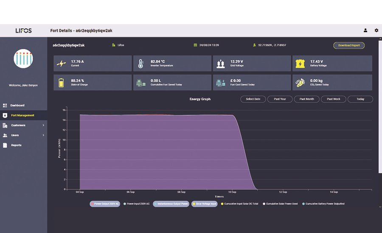Viewport: 382px width, 233px height.
Task: Click the 12.29 V Grid Voltage card
Action: (252, 64)
